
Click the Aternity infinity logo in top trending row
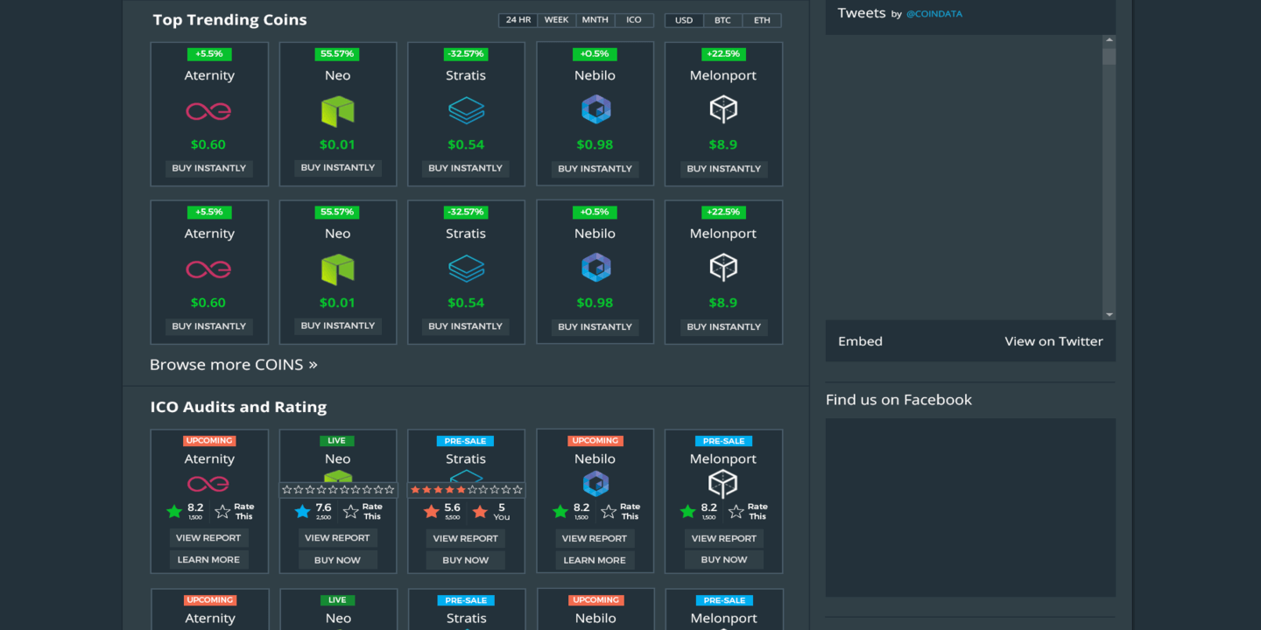tap(208, 111)
